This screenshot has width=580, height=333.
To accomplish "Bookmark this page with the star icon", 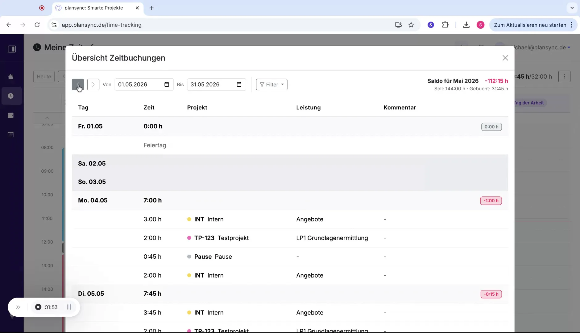I will [x=411, y=25].
